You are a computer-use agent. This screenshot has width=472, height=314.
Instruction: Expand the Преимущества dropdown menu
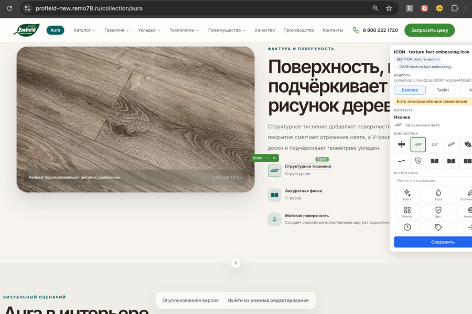pyautogui.click(x=227, y=30)
